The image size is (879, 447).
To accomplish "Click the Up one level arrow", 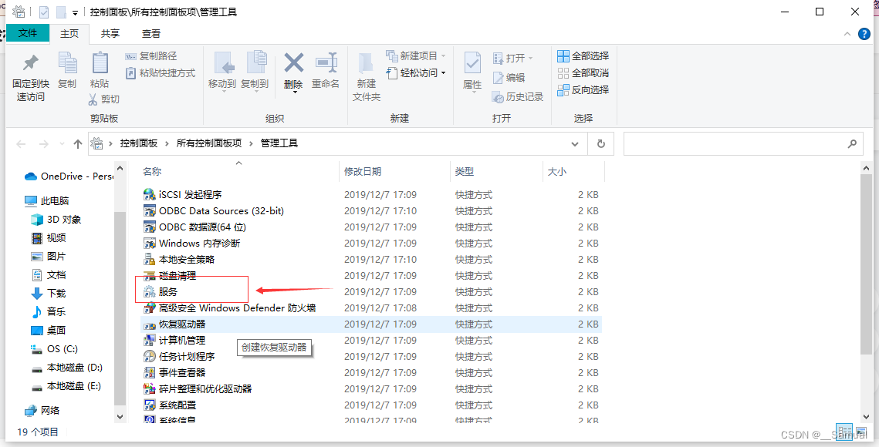I will pyautogui.click(x=77, y=144).
